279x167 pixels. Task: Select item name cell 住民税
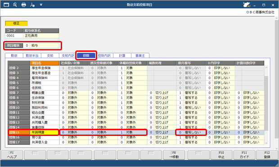[x=45, y=88]
